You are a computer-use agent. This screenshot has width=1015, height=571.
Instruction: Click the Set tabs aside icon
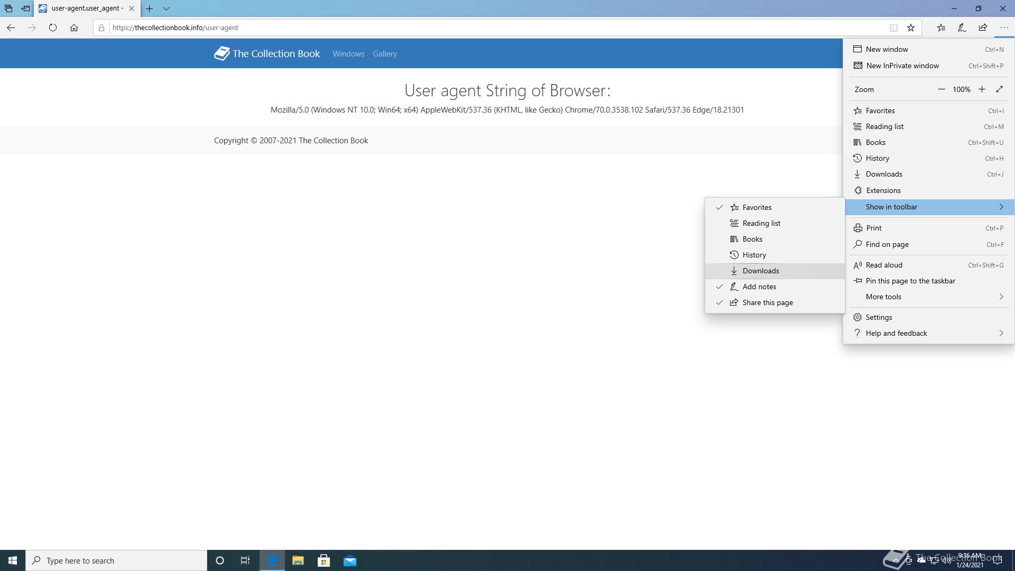click(x=25, y=8)
